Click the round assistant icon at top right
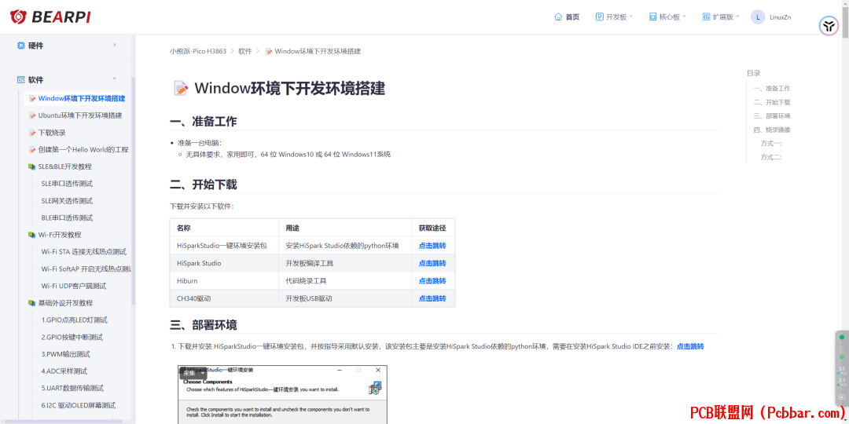This screenshot has height=424, width=849. pyautogui.click(x=829, y=26)
